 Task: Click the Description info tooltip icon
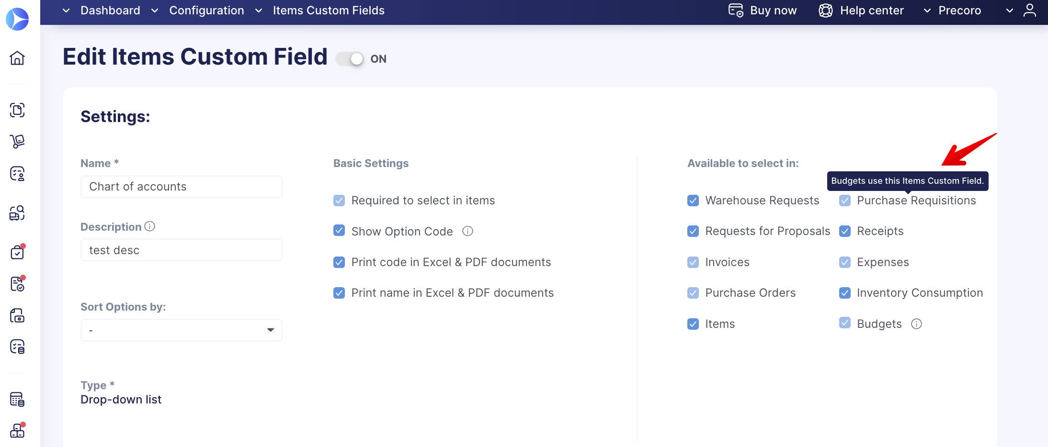click(x=150, y=226)
